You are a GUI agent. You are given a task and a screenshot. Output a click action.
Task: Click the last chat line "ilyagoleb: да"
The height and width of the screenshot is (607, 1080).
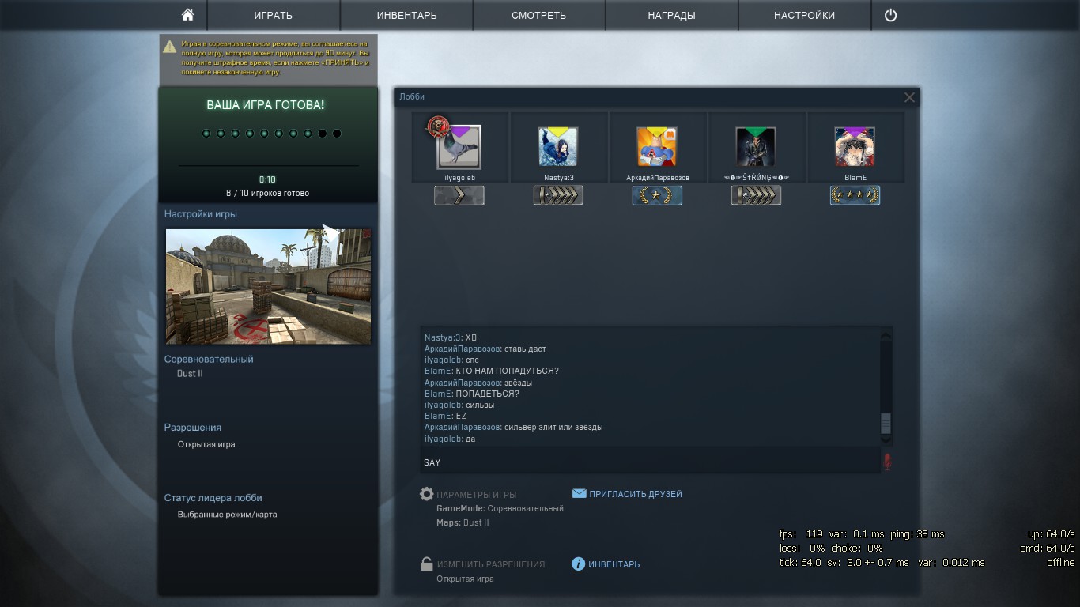450,439
